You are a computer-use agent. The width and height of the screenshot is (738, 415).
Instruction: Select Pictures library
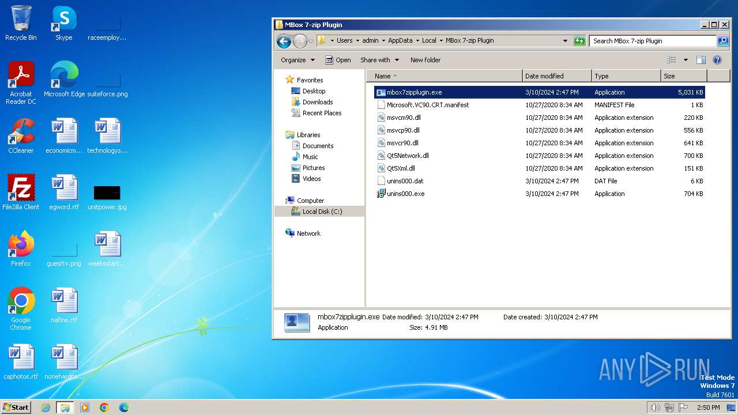point(314,168)
